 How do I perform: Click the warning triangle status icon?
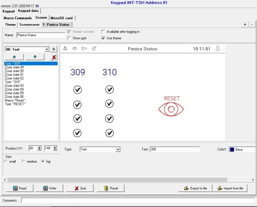tap(65, 48)
